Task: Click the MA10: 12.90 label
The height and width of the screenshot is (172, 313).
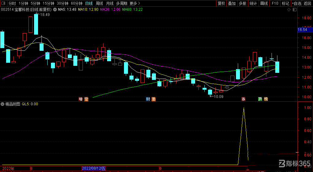Action: click(x=88, y=9)
